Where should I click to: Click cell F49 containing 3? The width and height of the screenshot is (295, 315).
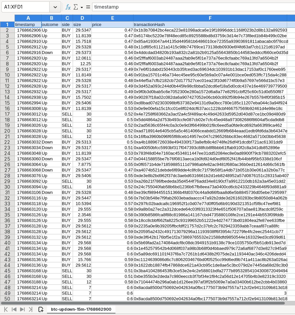(x=210, y=293)
